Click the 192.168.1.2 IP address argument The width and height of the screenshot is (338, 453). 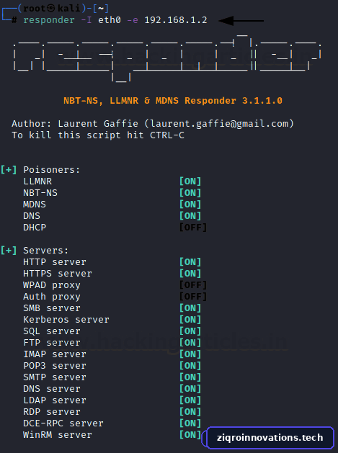coord(176,20)
